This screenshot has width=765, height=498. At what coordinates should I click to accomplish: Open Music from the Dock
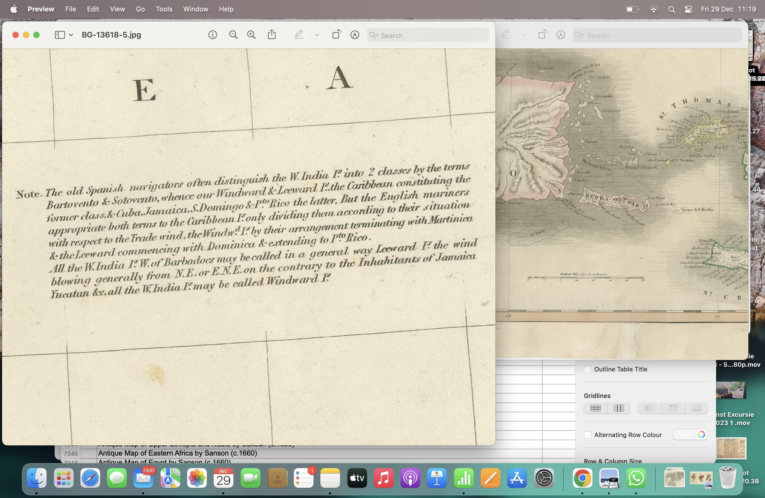(384, 478)
